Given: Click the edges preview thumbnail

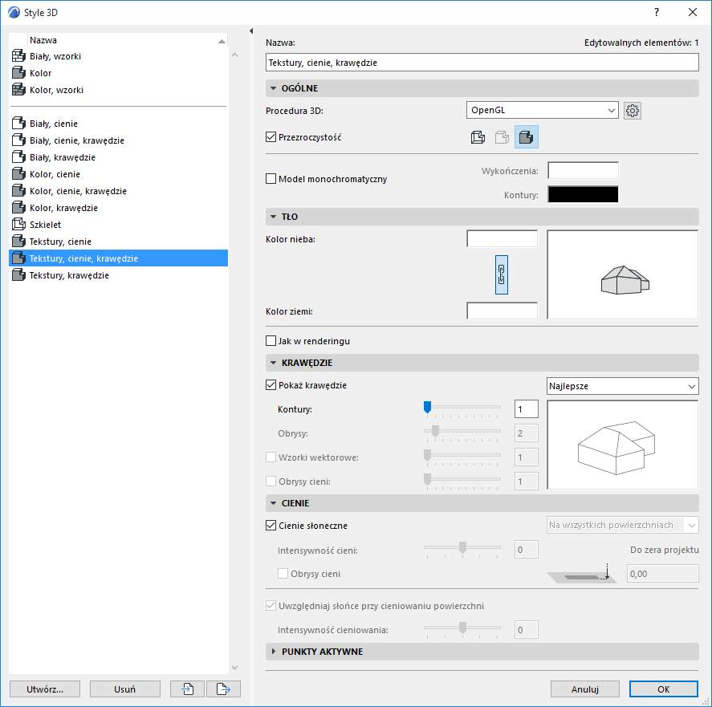Looking at the screenshot, I should [623, 445].
